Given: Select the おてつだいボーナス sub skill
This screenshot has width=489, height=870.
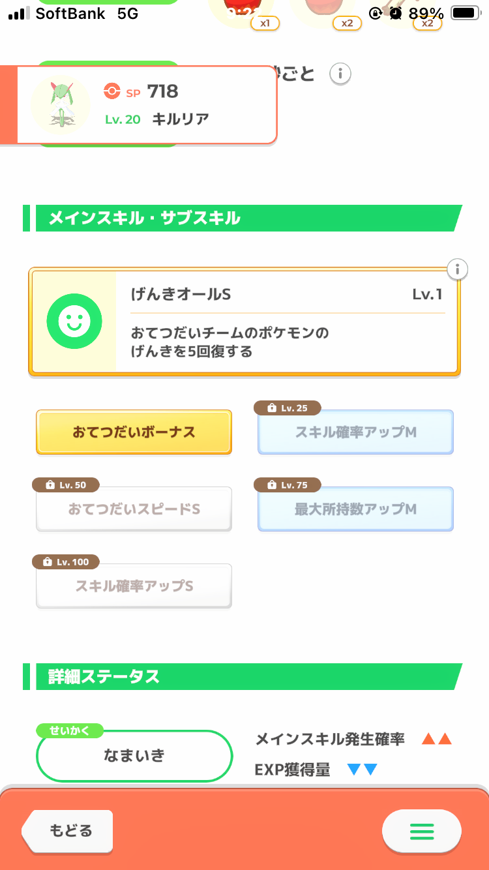Looking at the screenshot, I should click(134, 432).
